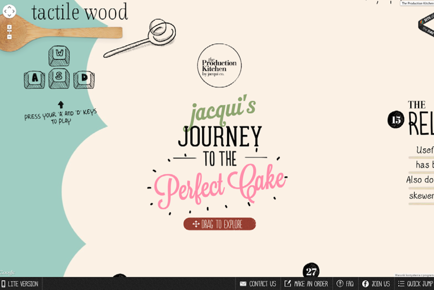Expand the Quick Jump menu

[415, 284]
